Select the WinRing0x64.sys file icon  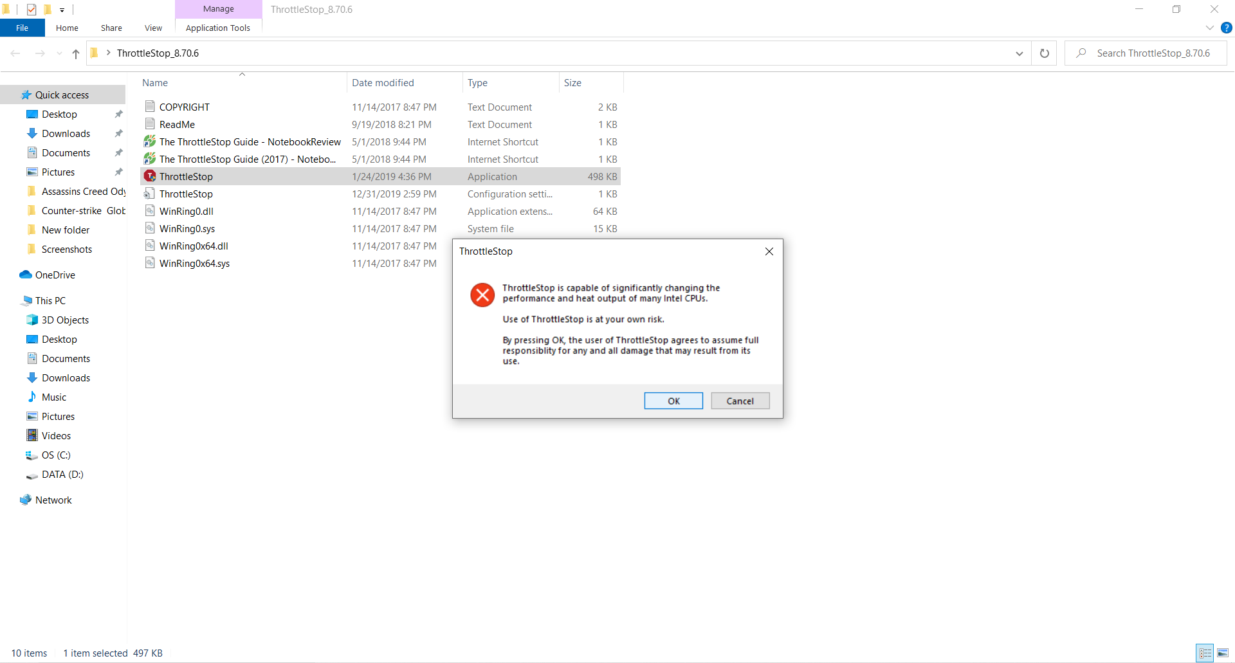tap(150, 263)
